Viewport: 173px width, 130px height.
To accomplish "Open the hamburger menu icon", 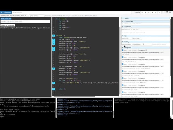I will [170, 12].
